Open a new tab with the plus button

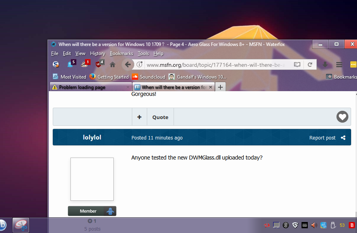pos(220,87)
